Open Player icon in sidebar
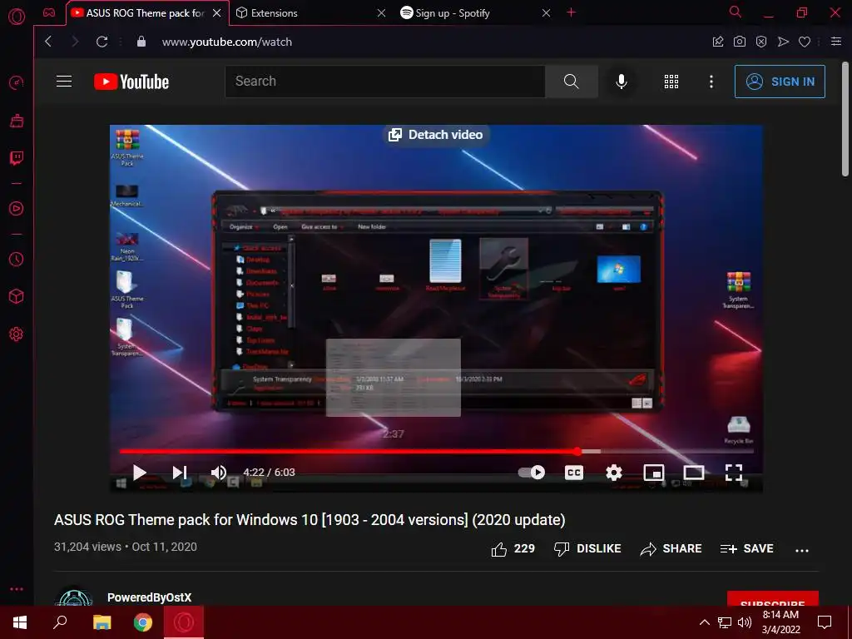Screen dimensions: 852x639 pos(17,208)
